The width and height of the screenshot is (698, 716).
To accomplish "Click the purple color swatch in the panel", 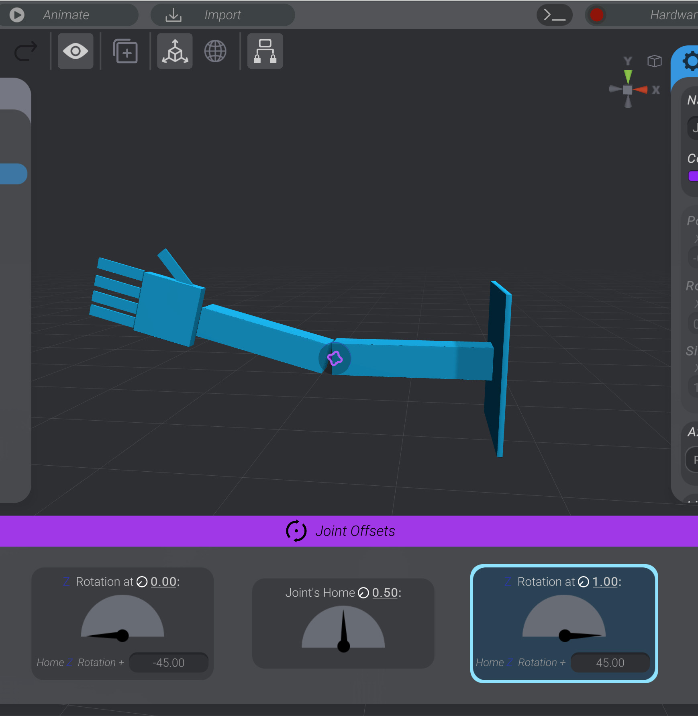I will point(693,176).
